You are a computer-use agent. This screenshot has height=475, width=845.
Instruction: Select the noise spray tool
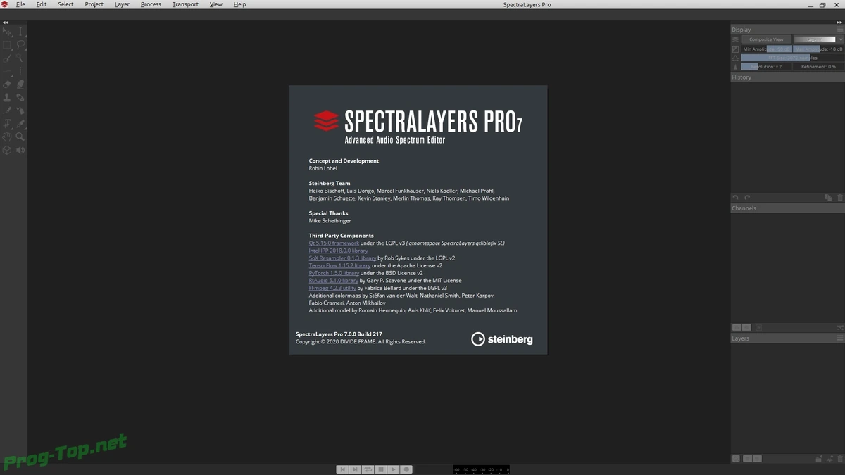click(x=20, y=110)
